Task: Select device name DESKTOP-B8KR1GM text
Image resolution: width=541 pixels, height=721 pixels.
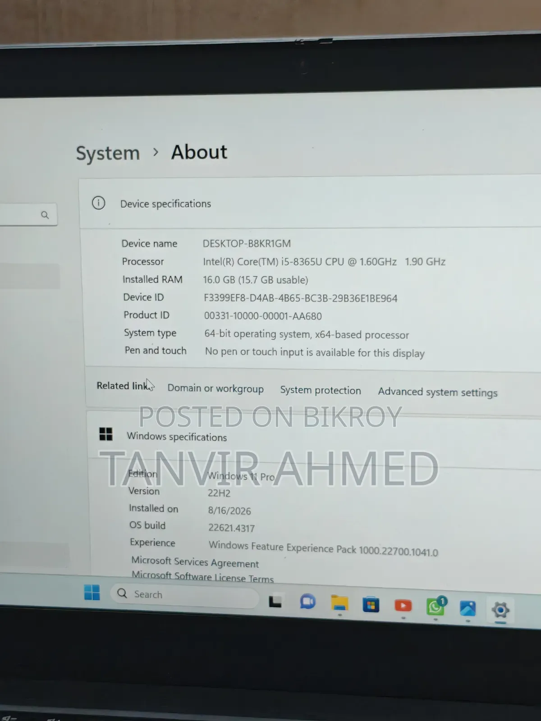Action: (247, 243)
